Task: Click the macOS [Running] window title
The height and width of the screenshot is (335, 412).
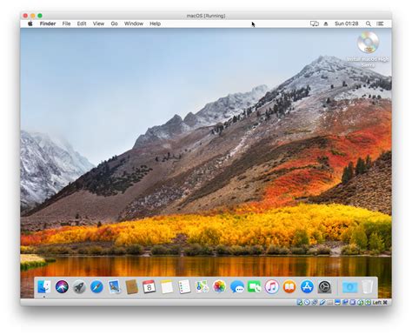Action: [206, 16]
